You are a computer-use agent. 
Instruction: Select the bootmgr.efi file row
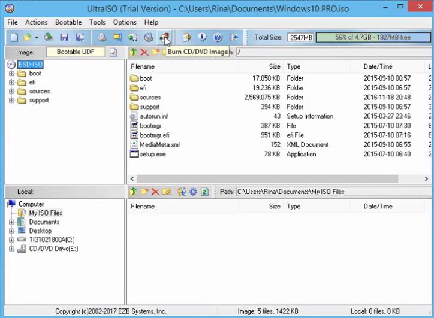click(279, 135)
